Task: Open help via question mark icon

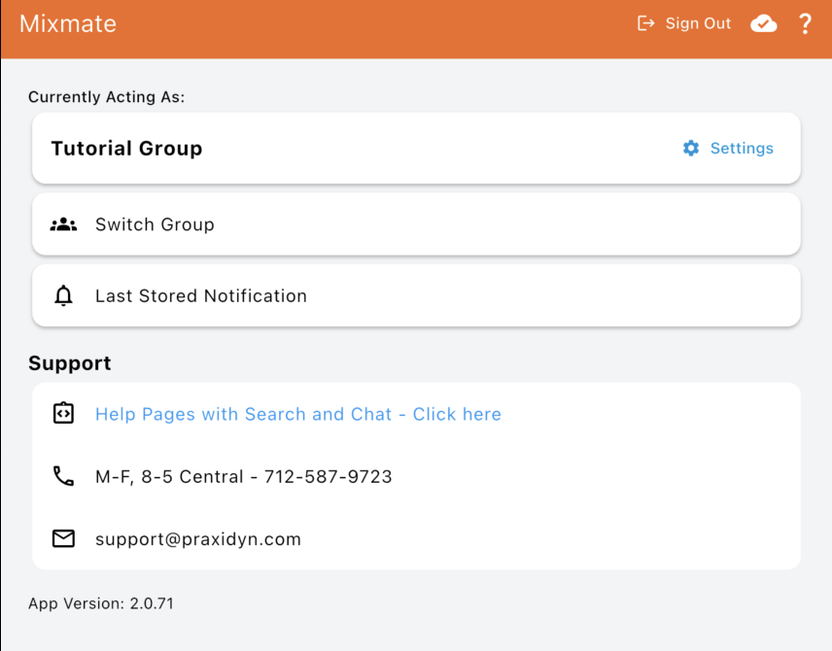Action: point(805,23)
